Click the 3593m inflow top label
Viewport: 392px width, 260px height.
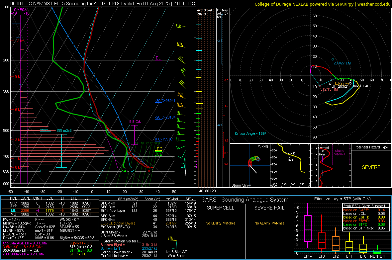pyautogui.click(x=45, y=130)
